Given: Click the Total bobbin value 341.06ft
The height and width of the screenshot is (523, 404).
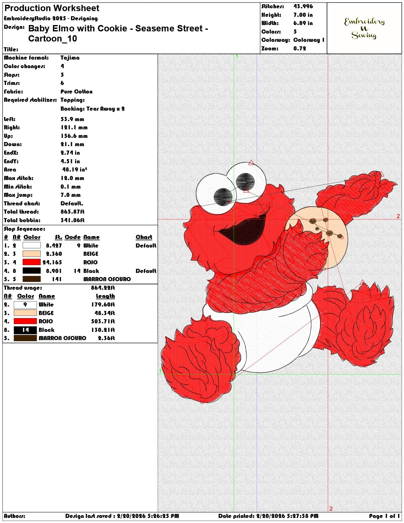Looking at the screenshot, I should coord(72,220).
